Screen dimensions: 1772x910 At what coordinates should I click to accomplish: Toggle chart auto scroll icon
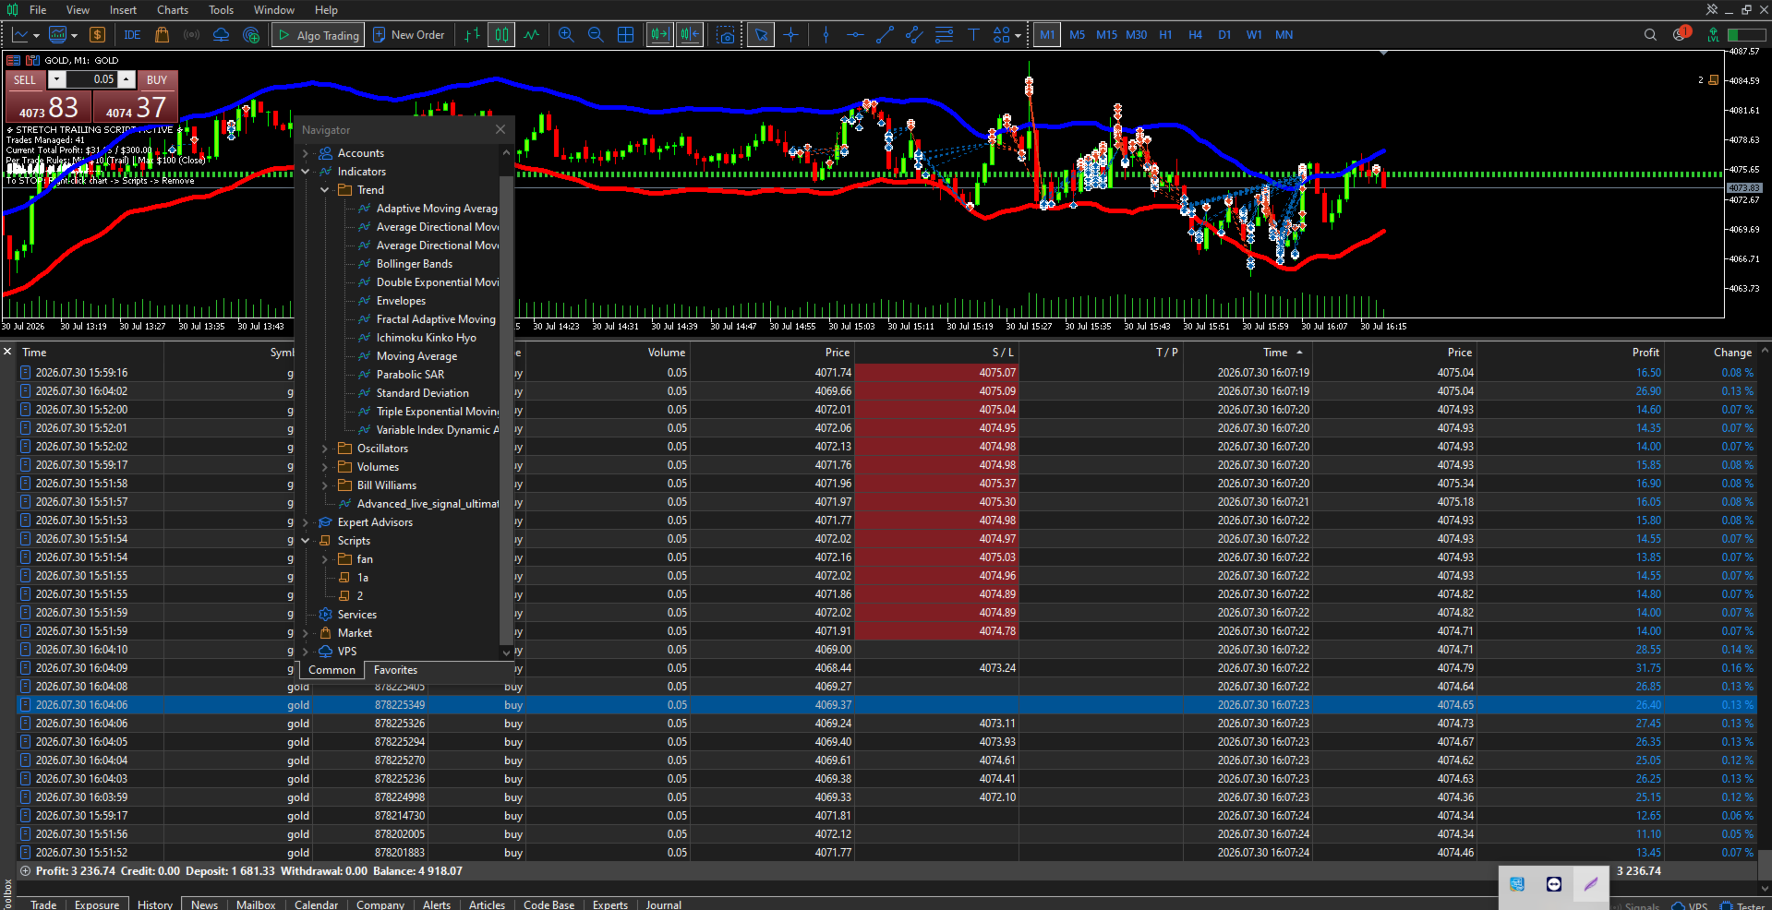pos(659,35)
